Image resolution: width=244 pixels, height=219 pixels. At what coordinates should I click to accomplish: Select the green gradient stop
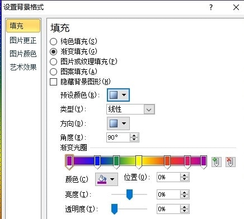pos(116,162)
